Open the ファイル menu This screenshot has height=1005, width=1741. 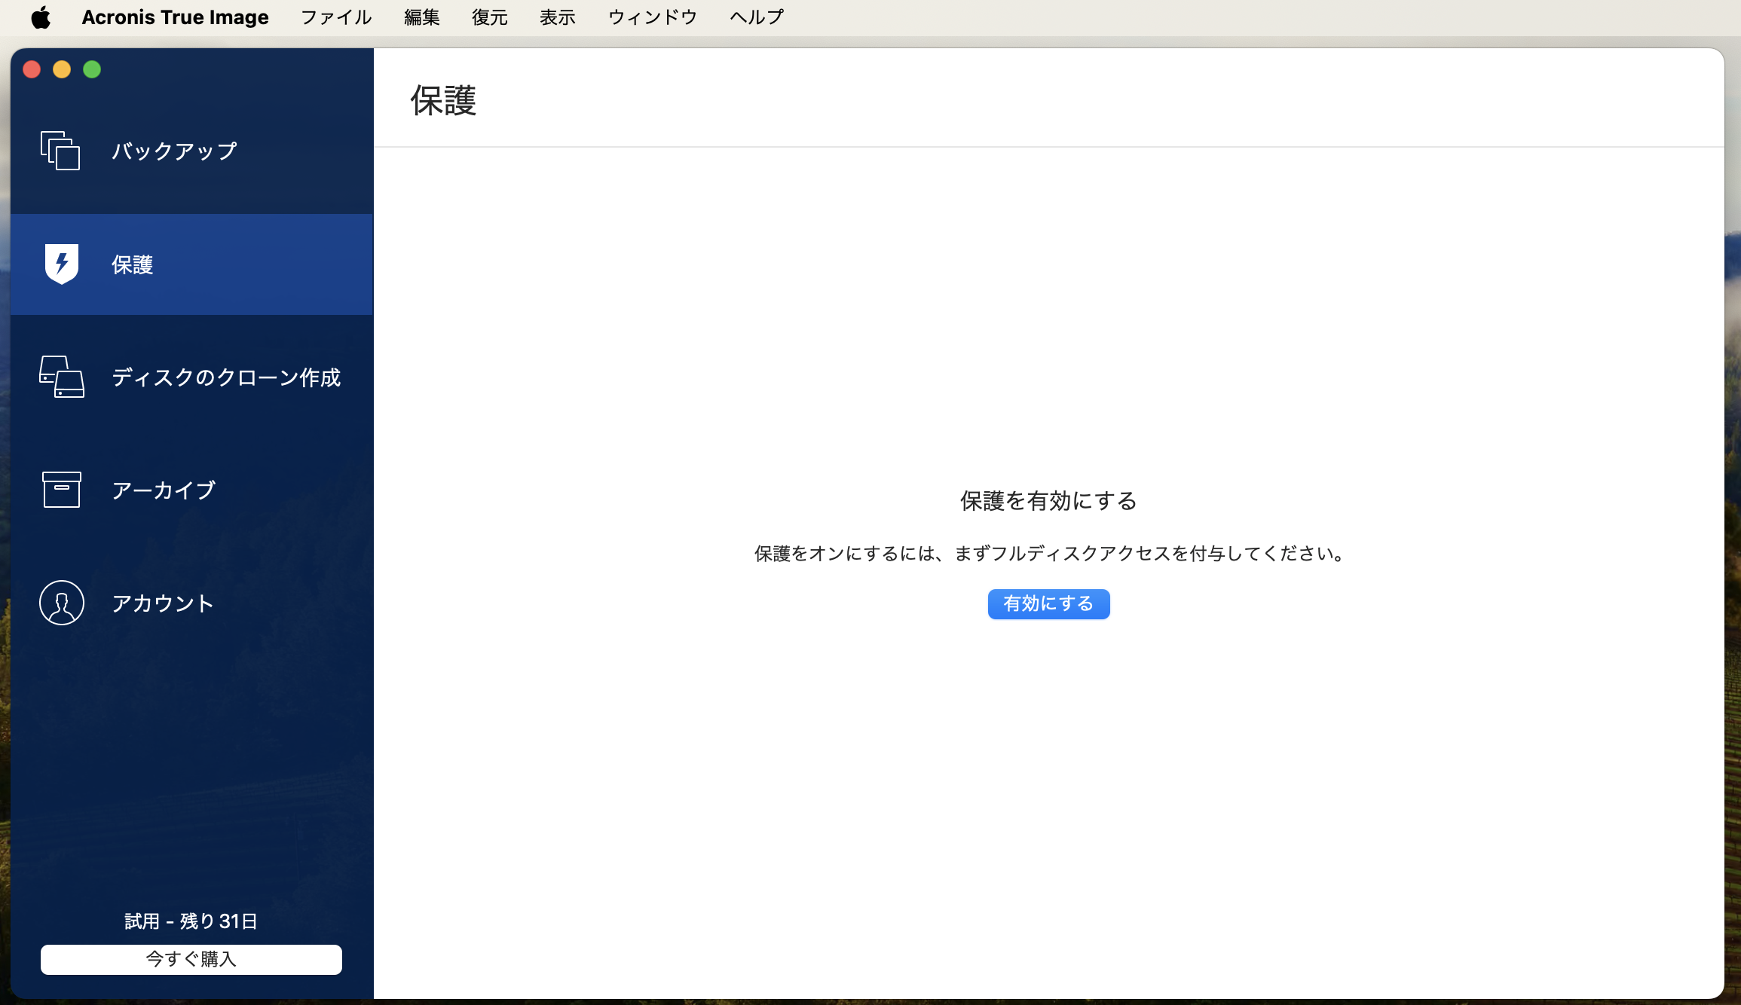pos(336,17)
